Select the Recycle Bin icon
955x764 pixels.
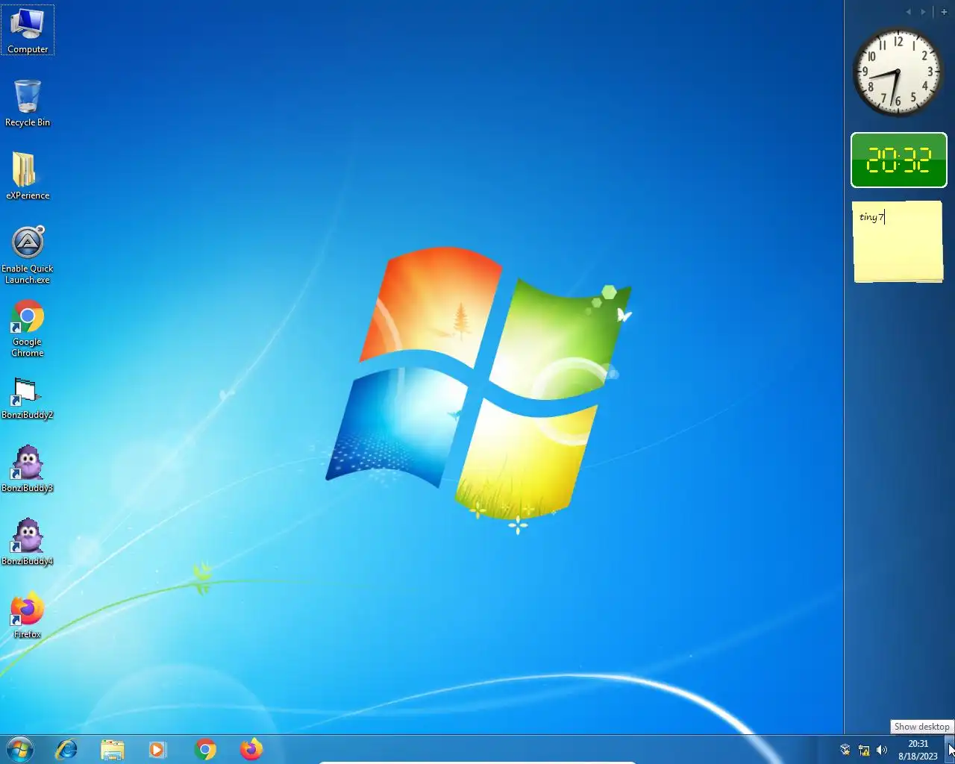(28, 103)
